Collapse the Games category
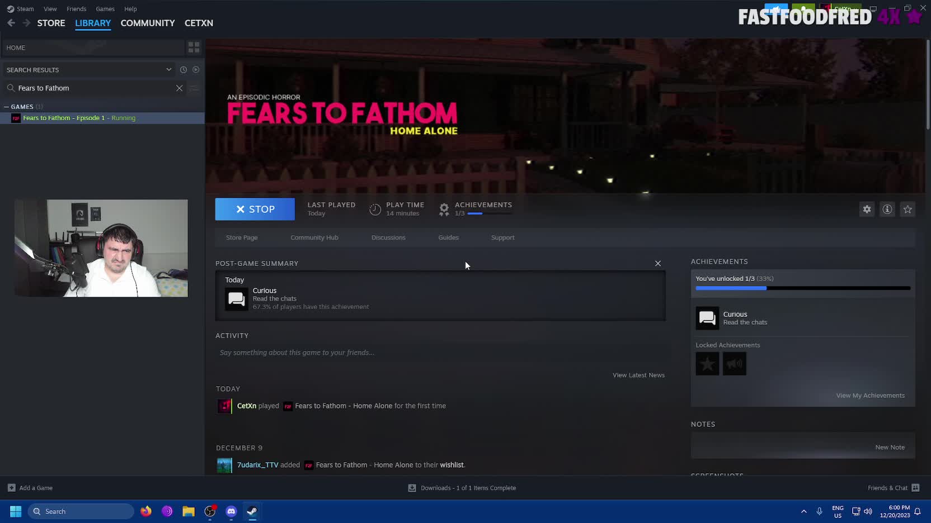 pos(6,107)
